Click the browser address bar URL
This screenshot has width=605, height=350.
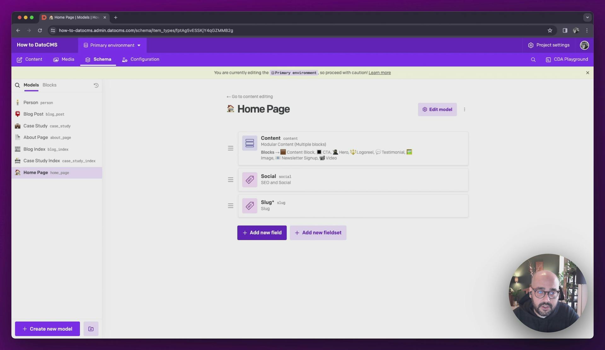tap(146, 31)
